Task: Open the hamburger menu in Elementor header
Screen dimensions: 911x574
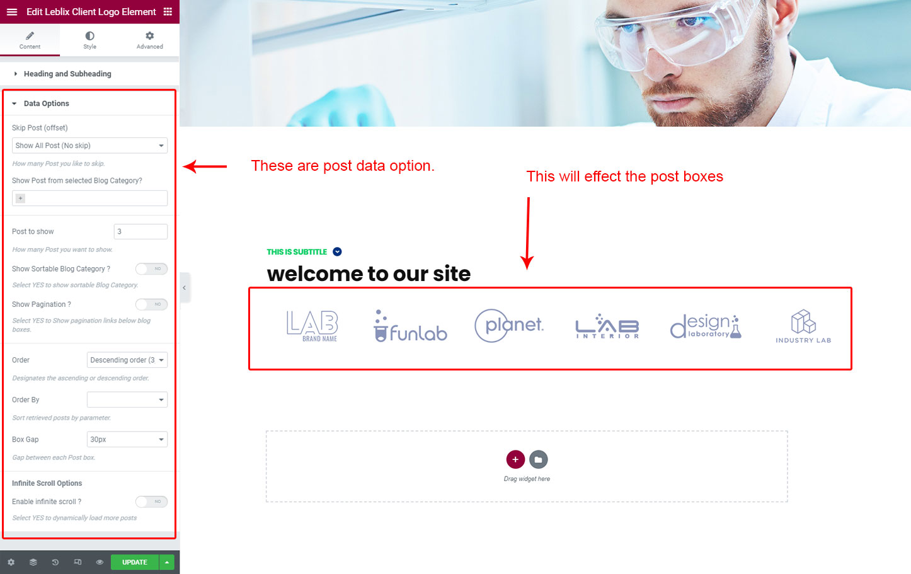Action: coord(12,12)
